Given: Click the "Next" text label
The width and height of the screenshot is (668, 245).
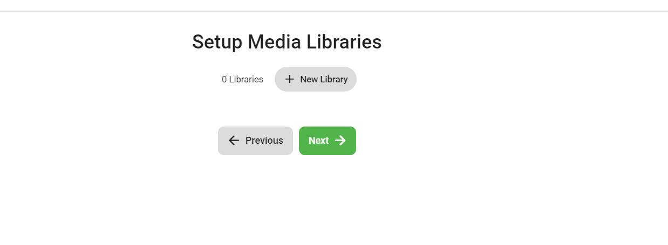Looking at the screenshot, I should [x=318, y=141].
